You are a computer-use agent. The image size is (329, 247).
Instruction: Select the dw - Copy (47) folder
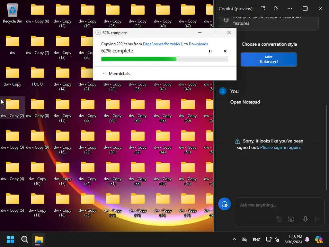(x=188, y=15)
